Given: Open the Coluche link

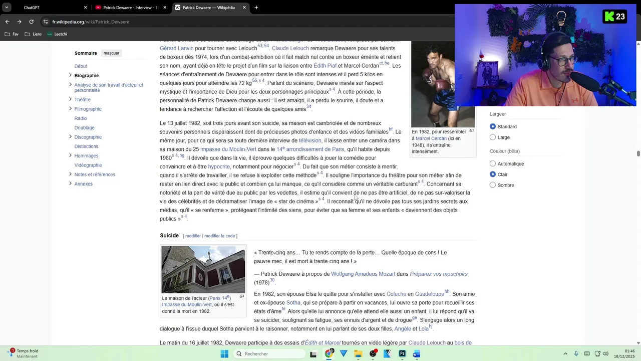Looking at the screenshot, I should [396, 294].
